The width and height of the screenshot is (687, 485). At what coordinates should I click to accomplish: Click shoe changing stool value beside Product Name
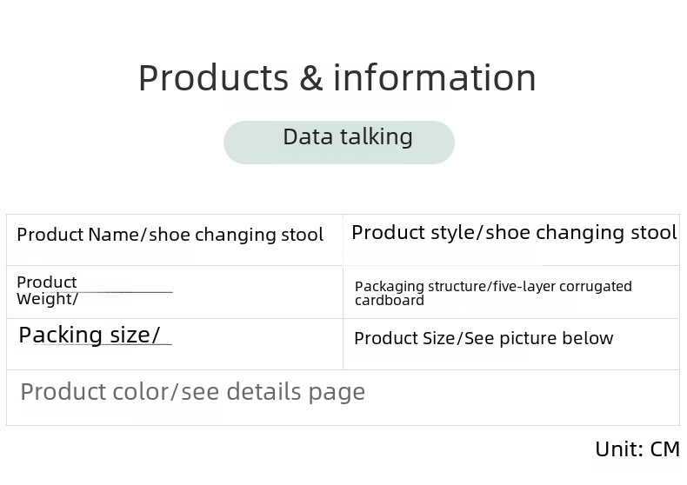(237, 235)
